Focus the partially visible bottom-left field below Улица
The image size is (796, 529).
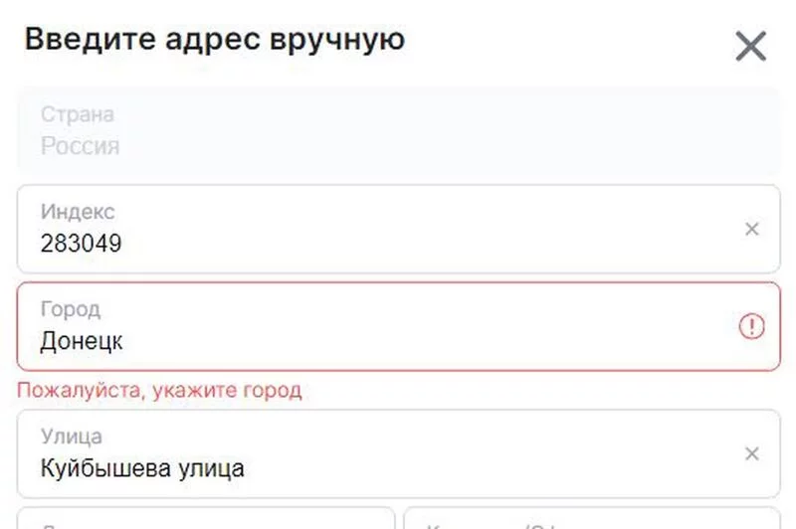pos(206,519)
